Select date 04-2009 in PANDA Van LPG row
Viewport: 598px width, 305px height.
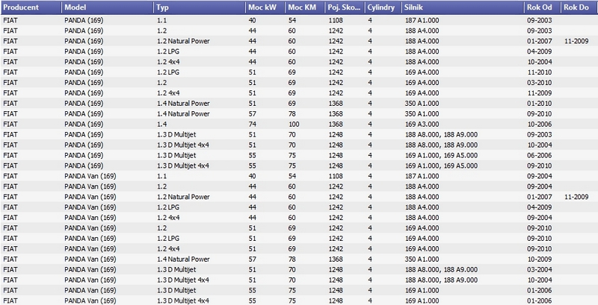pos(539,207)
